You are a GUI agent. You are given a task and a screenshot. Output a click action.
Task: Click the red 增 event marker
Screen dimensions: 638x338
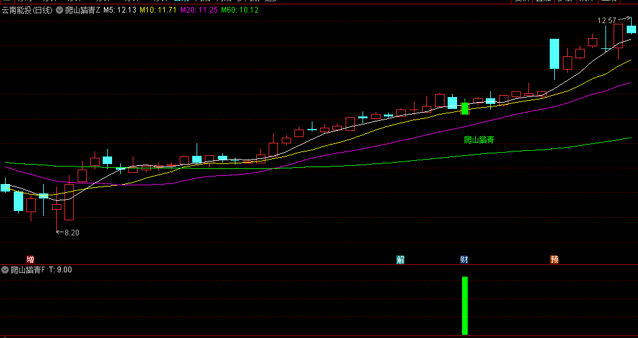coord(30,260)
